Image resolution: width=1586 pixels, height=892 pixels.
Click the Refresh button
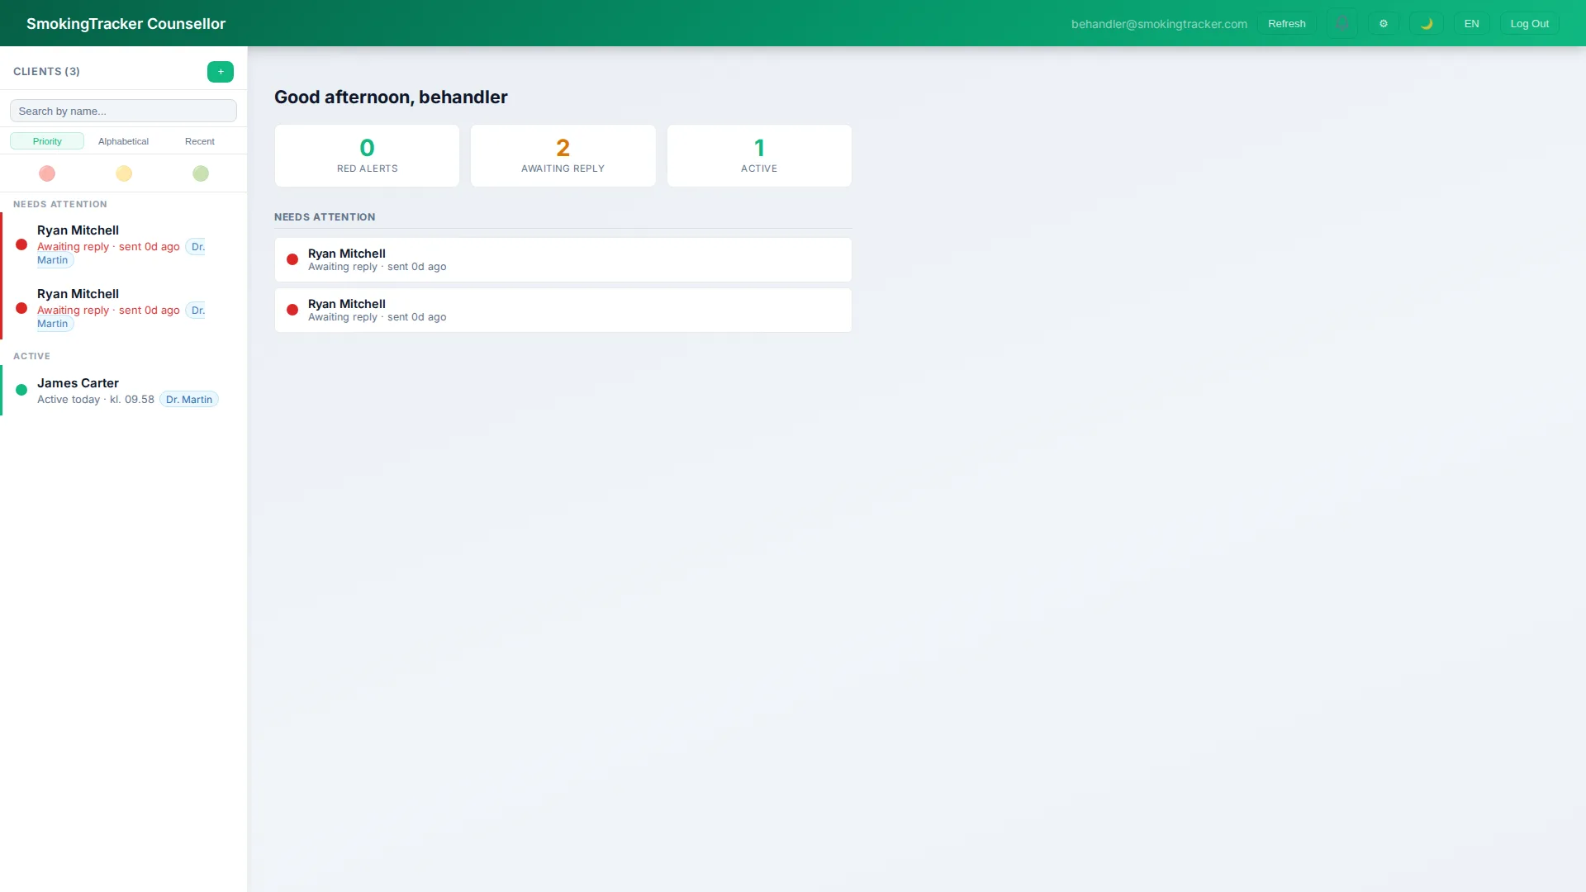coord(1286,22)
